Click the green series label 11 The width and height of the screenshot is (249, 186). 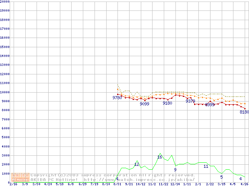(206, 166)
